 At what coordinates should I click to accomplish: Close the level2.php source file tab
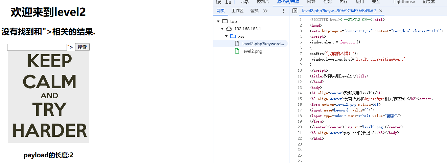(x=381, y=11)
